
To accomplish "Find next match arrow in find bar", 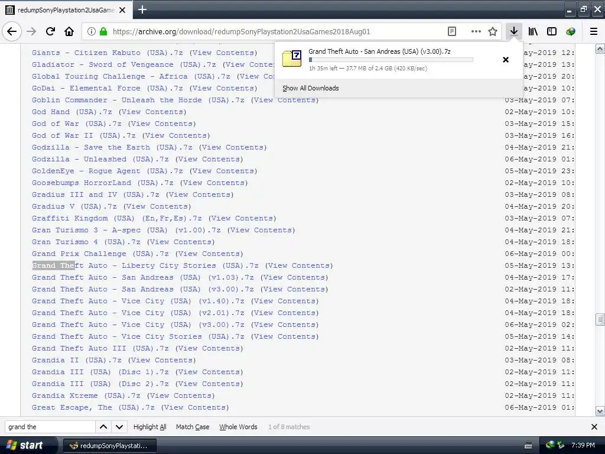I will click(119, 427).
